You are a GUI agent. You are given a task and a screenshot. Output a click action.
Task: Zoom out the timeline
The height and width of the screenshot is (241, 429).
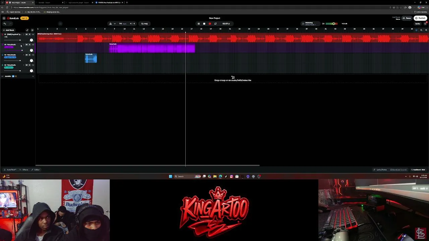click(x=421, y=30)
